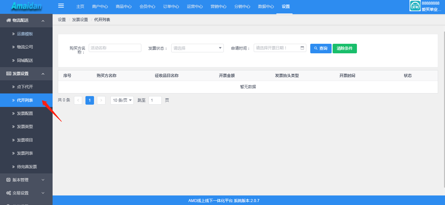This screenshot has width=445, height=205.
Task: Click the calendar icon in the date field
Action: click(302, 48)
